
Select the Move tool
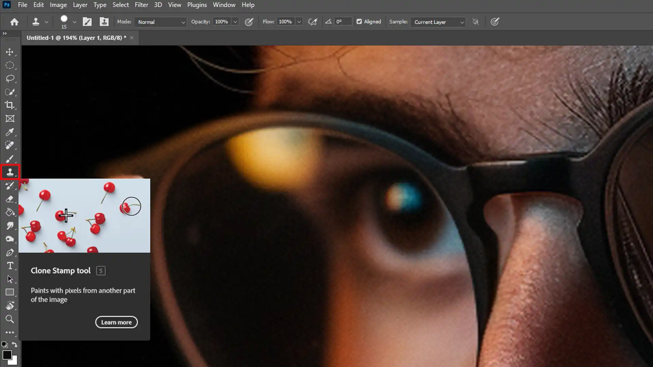(x=10, y=52)
